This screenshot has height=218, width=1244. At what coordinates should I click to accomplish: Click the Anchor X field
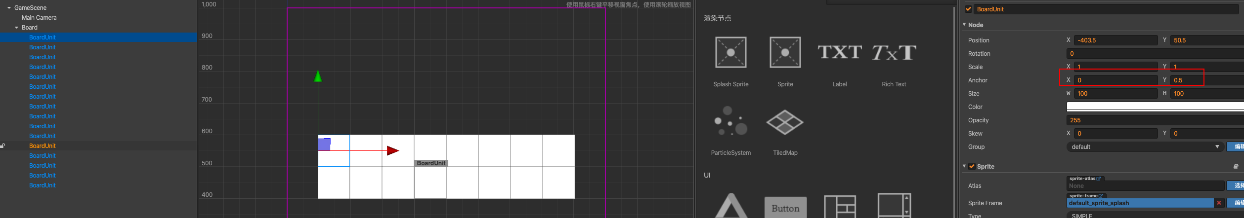pyautogui.click(x=1115, y=80)
